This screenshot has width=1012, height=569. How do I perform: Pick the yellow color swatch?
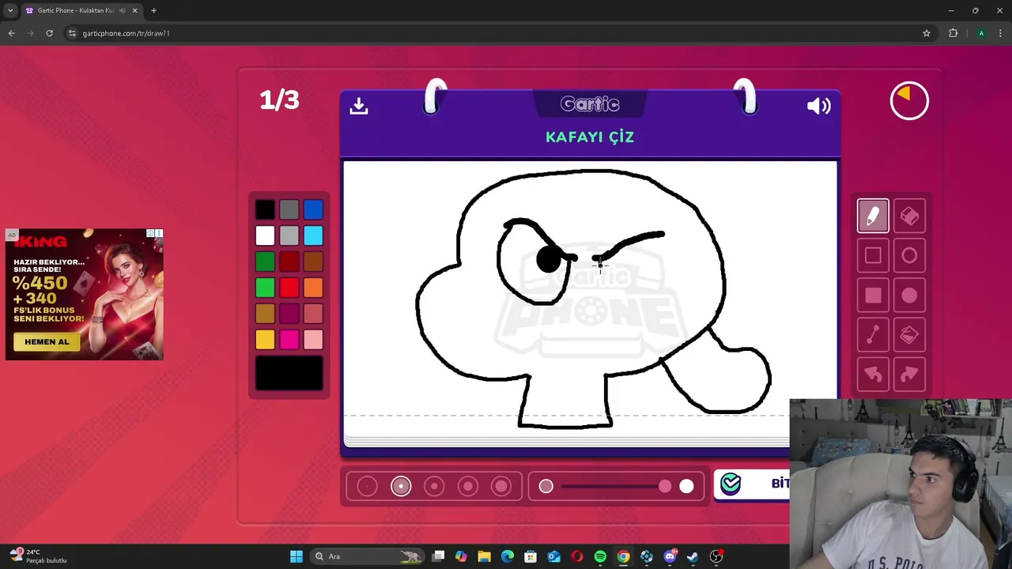[x=265, y=340]
